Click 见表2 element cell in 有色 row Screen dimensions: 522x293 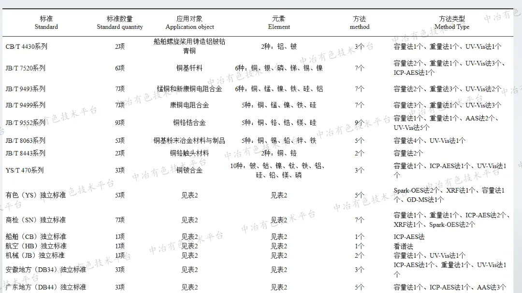point(279,195)
